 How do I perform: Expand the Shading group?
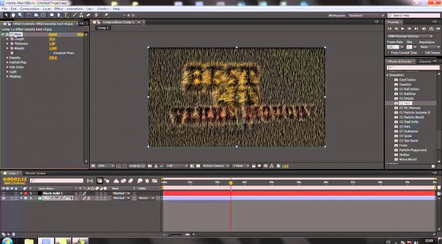[x=8, y=77]
